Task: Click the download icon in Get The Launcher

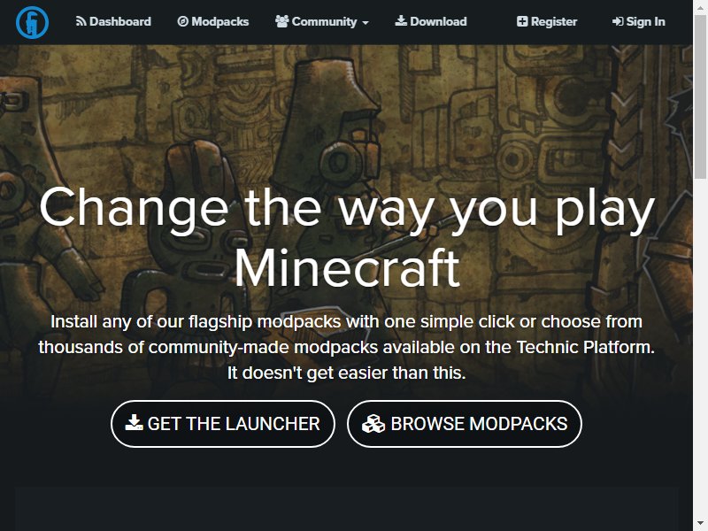Action: (135, 423)
